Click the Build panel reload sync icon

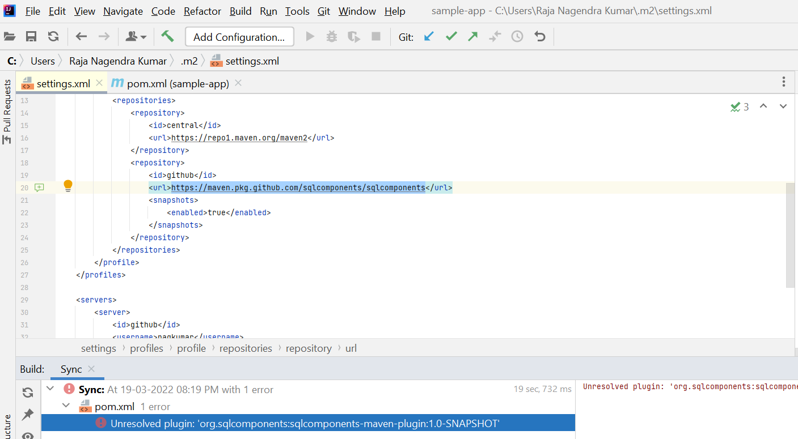tap(28, 393)
